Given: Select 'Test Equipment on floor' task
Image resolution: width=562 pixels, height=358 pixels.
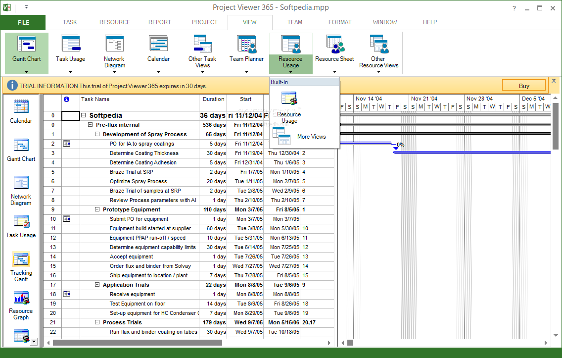Looking at the screenshot, I should tap(138, 304).
